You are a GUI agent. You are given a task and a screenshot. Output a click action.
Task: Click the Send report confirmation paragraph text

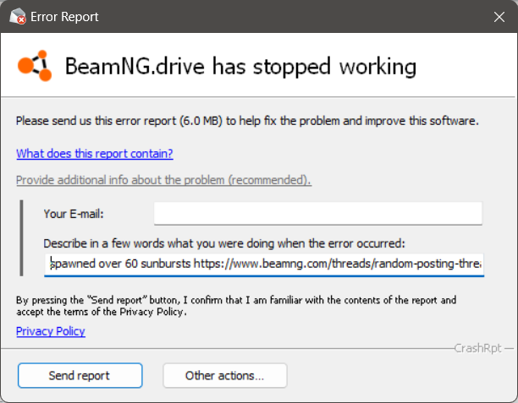(x=236, y=306)
